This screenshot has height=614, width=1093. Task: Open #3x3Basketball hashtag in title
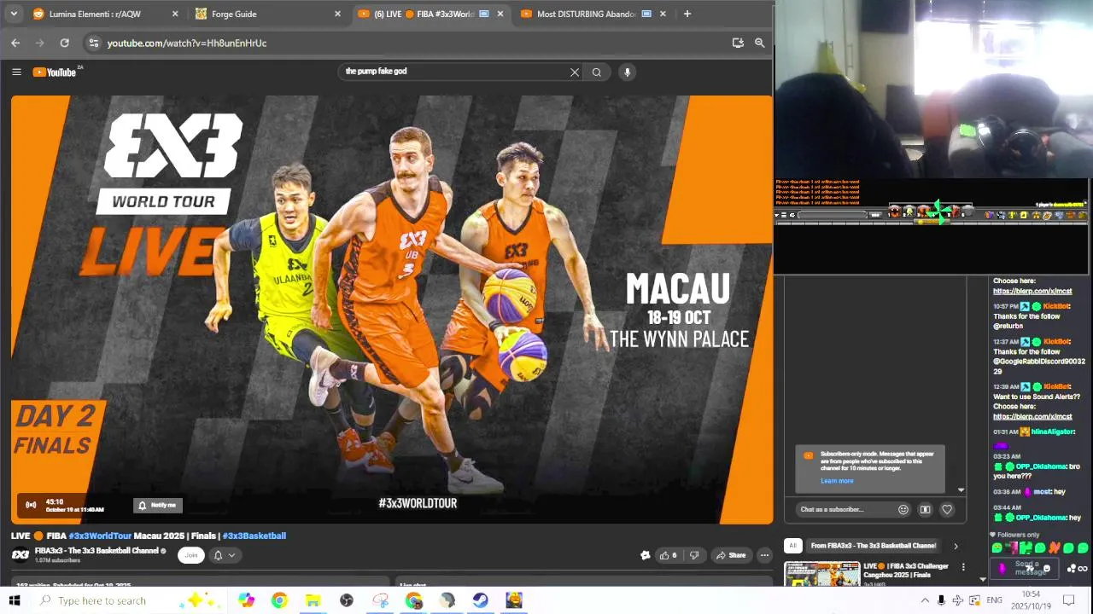coord(254,536)
